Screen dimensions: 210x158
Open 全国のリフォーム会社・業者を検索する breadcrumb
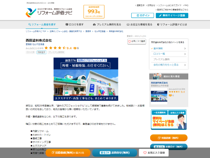pos(66,31)
